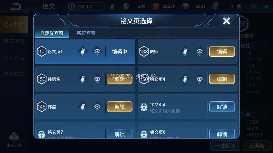Viewport: 273px width, 153px height.
Task: Tap rename pencil icon for 铭文页4
Action: pos(185,79)
